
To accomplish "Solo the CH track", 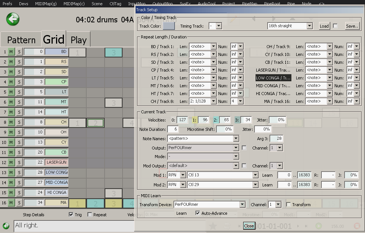I will point(19,122).
